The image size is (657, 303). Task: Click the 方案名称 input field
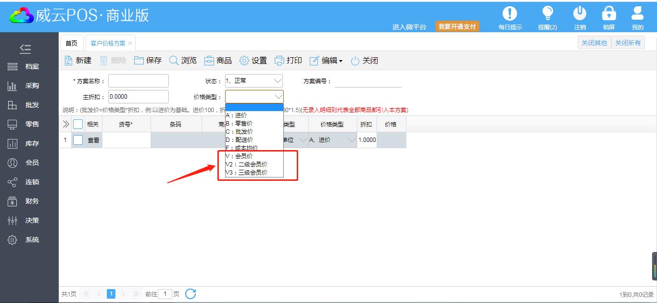click(x=139, y=81)
